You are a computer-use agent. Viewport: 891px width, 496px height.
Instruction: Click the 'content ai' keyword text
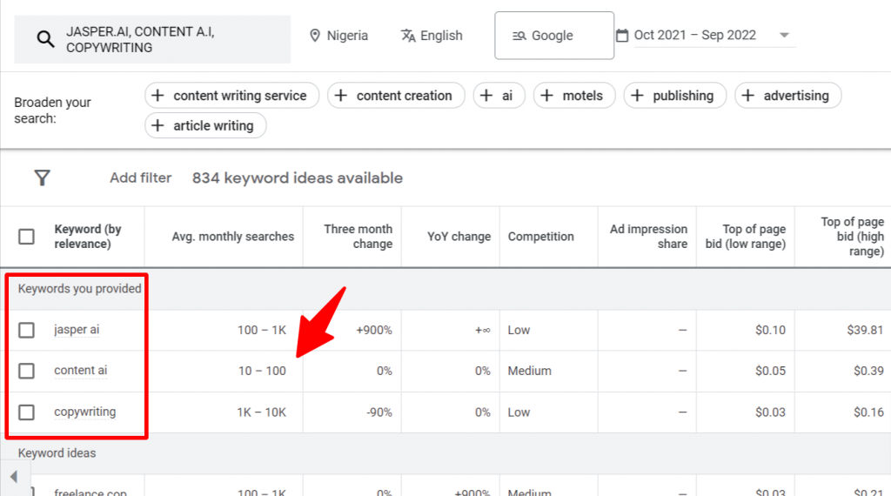click(x=81, y=371)
